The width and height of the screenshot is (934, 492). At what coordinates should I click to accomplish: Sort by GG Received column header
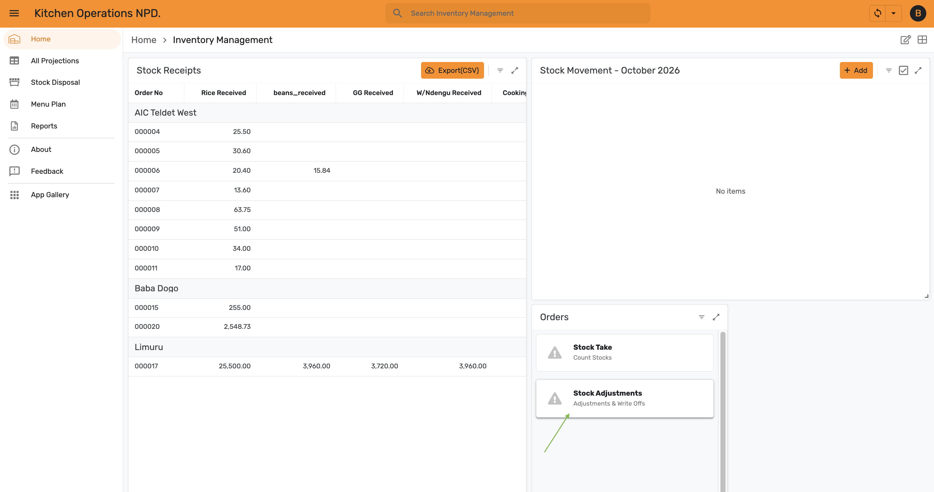coord(373,93)
